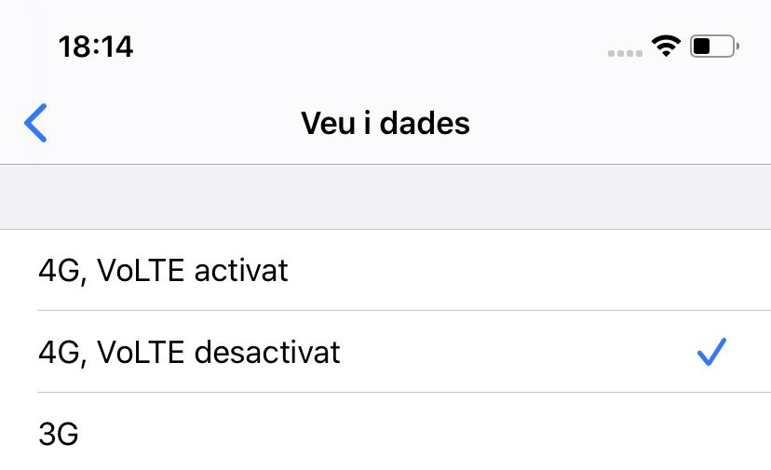771x470 pixels.
Task: Tap gap between desactivat text and checkmark
Action: [512, 352]
